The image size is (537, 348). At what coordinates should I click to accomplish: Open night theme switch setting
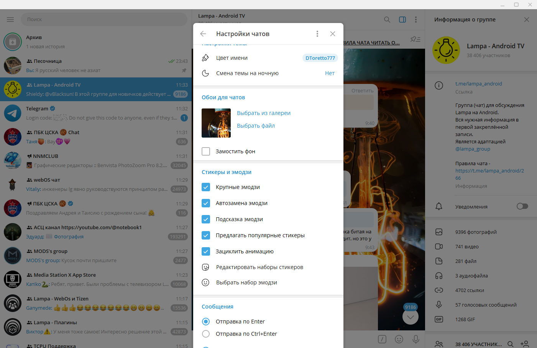(x=268, y=73)
